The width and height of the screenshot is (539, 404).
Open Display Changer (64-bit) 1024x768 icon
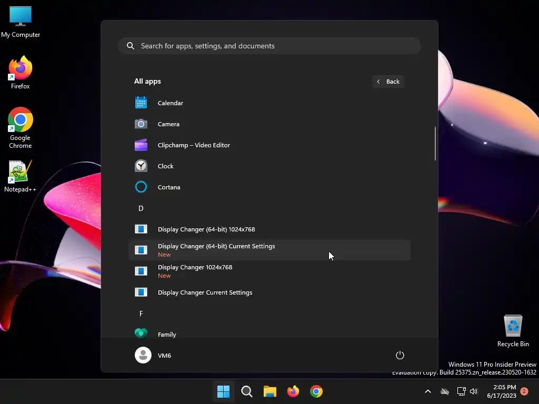click(141, 229)
